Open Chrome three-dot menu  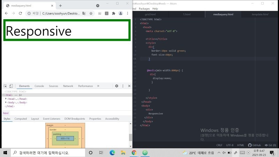tap(128, 13)
